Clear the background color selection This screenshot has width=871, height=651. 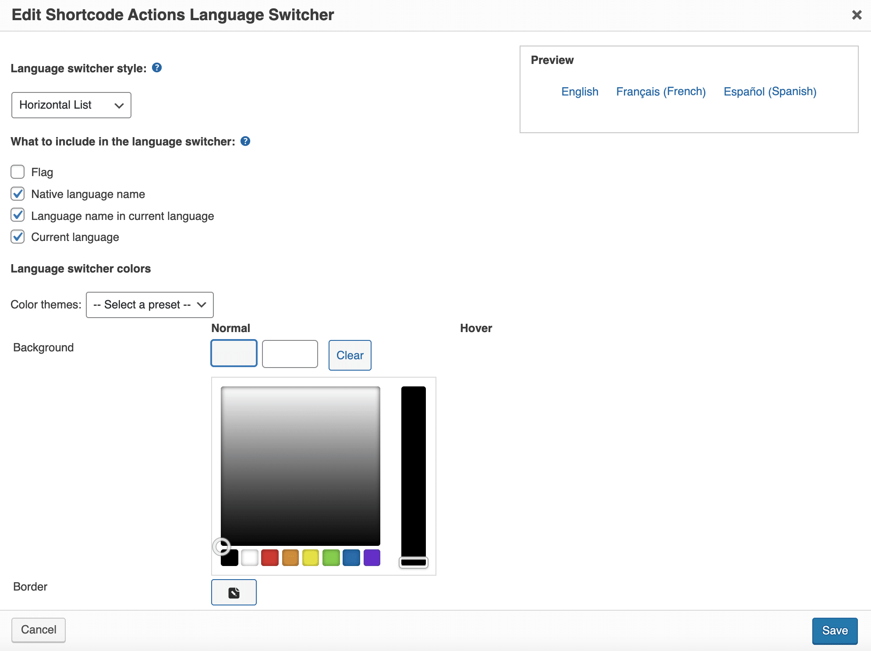click(x=349, y=355)
